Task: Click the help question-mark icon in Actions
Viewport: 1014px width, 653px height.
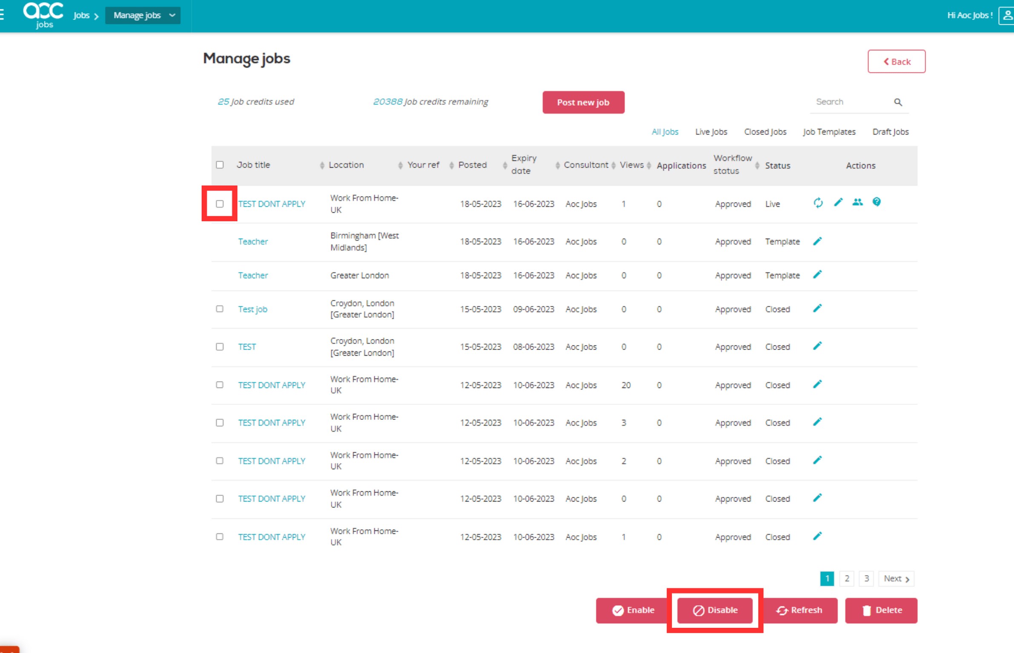Action: (x=876, y=202)
